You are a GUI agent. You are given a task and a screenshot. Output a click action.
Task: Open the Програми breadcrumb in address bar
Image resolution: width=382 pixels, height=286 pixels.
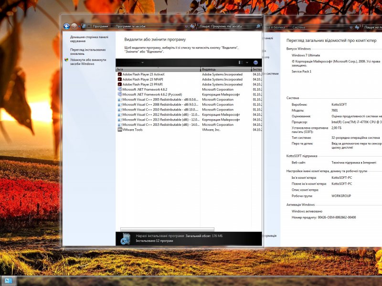click(100, 26)
